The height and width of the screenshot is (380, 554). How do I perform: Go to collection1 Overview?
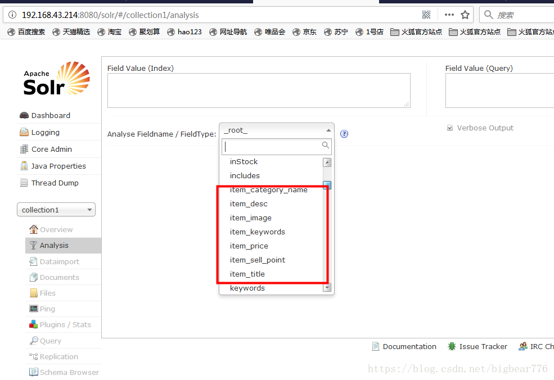tap(56, 229)
